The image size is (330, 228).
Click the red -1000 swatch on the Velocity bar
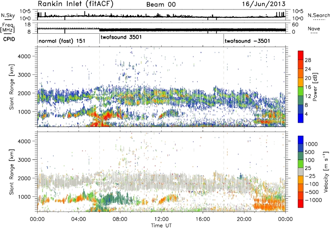click(x=301, y=203)
